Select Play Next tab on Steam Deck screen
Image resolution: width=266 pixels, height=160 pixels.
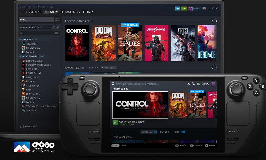tap(165, 132)
